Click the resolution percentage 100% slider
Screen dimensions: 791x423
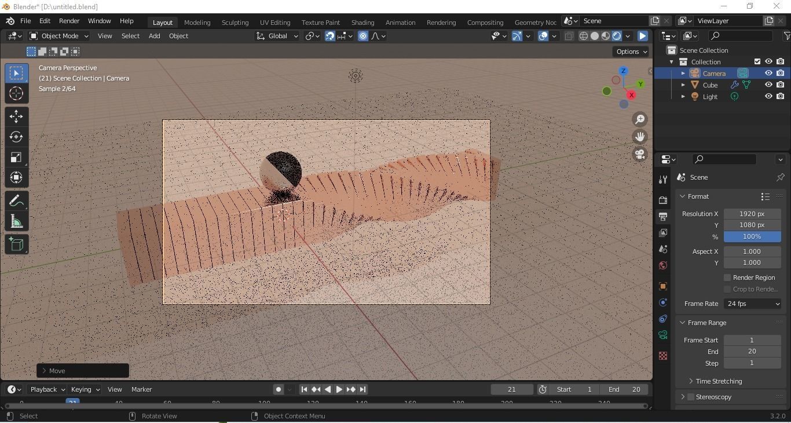point(752,236)
